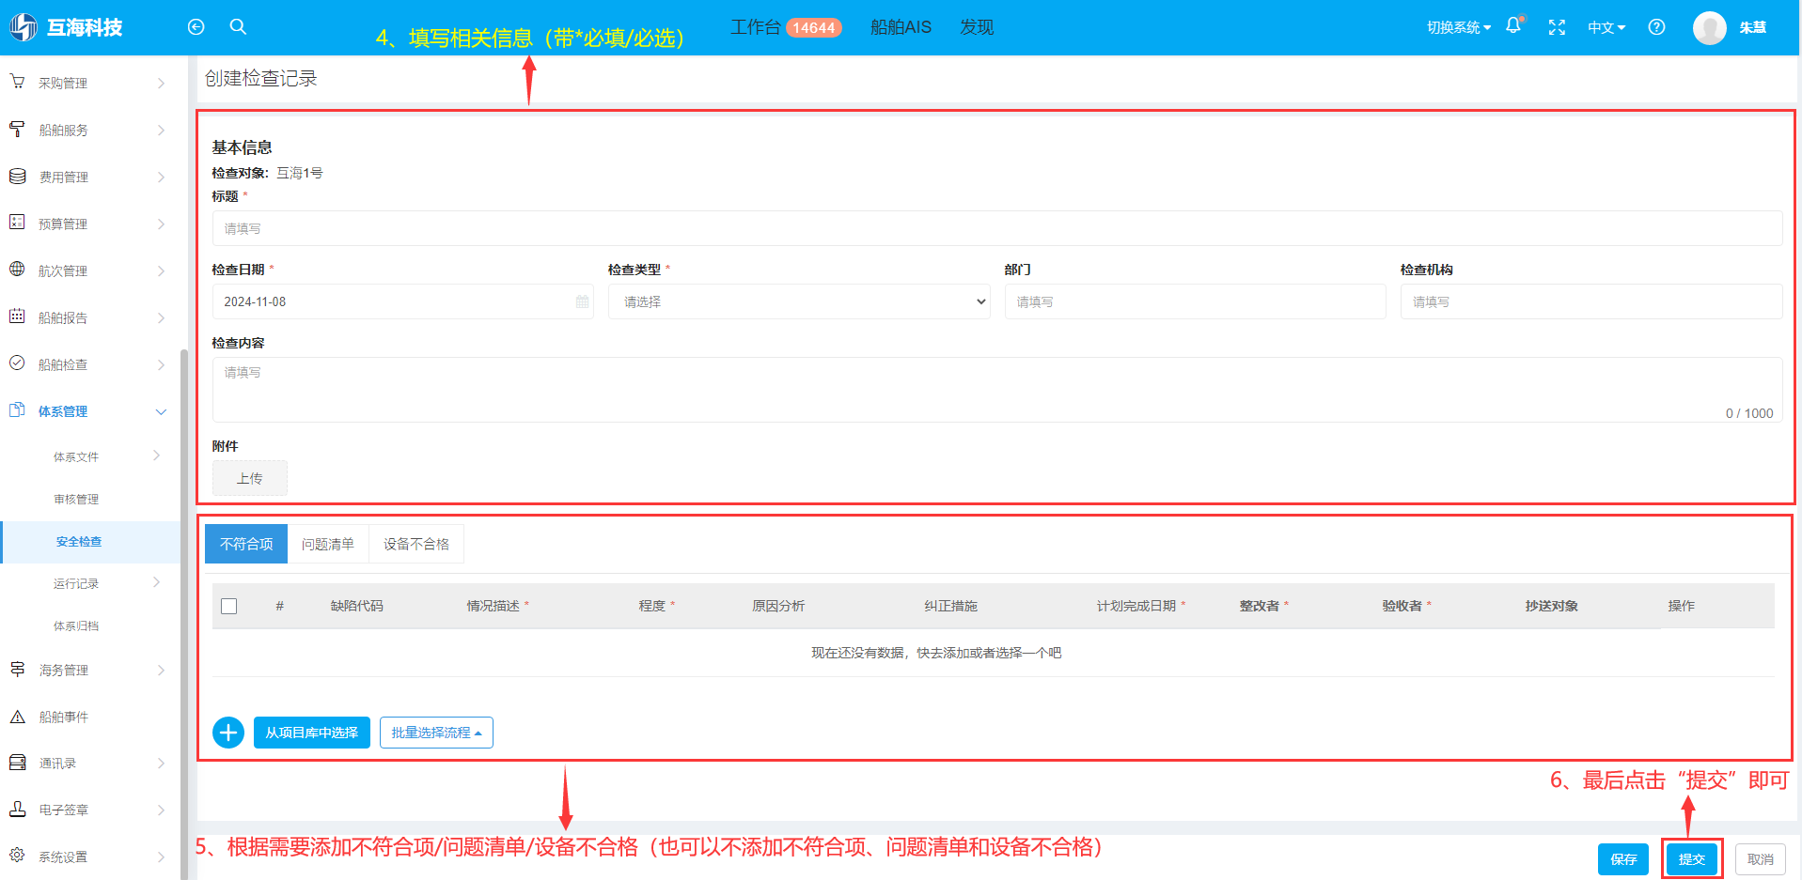Expand the 船舶服务 chevron
The width and height of the screenshot is (1802, 880).
pos(161,131)
